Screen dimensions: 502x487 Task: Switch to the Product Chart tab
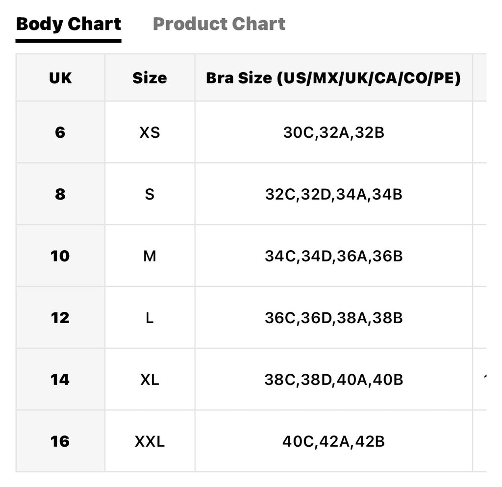[x=219, y=24]
